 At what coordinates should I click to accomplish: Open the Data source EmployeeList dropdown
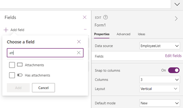(x=160, y=46)
